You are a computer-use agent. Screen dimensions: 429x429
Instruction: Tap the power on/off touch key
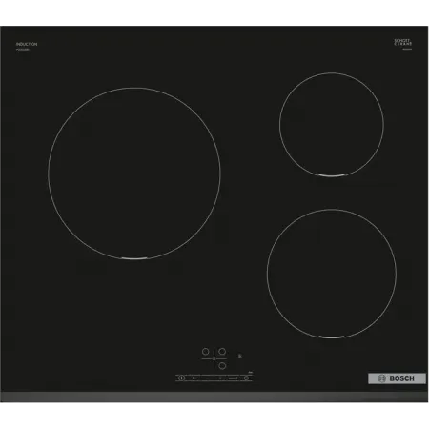[181, 378]
